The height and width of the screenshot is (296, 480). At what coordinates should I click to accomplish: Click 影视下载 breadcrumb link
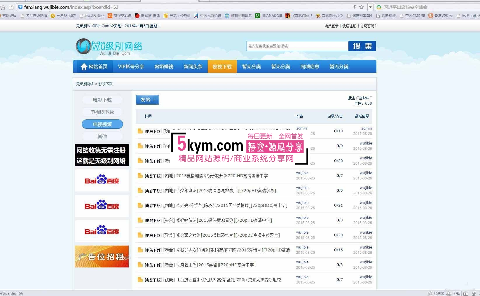[105, 84]
